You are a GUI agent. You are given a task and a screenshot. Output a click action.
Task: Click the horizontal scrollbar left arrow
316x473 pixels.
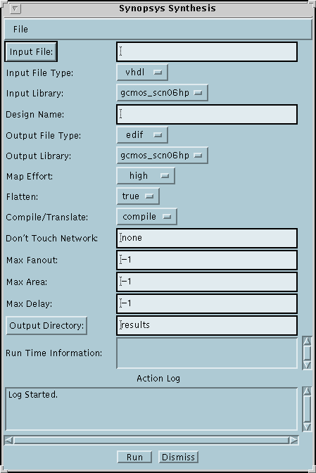8,440
